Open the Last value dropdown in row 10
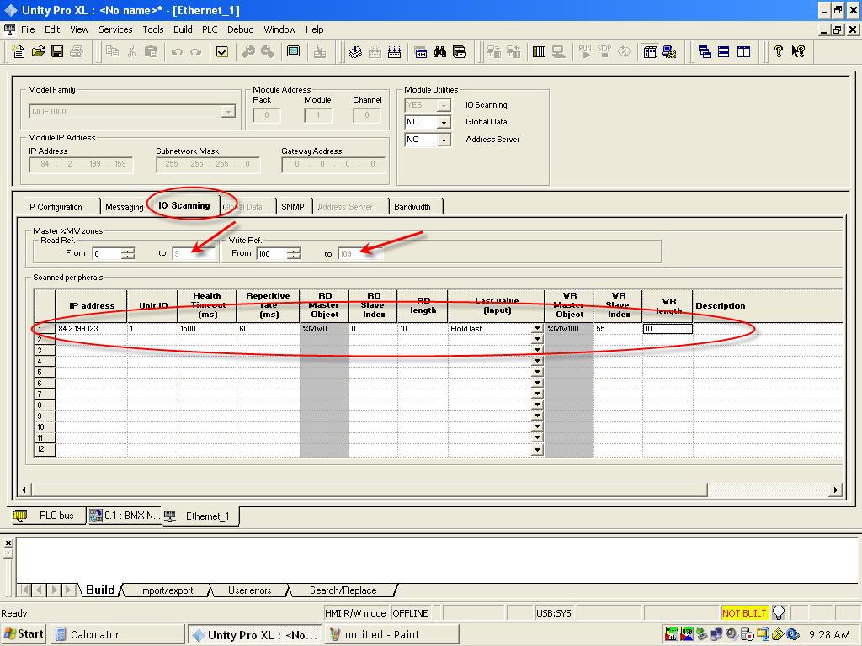This screenshot has width=862, height=646. click(x=537, y=427)
